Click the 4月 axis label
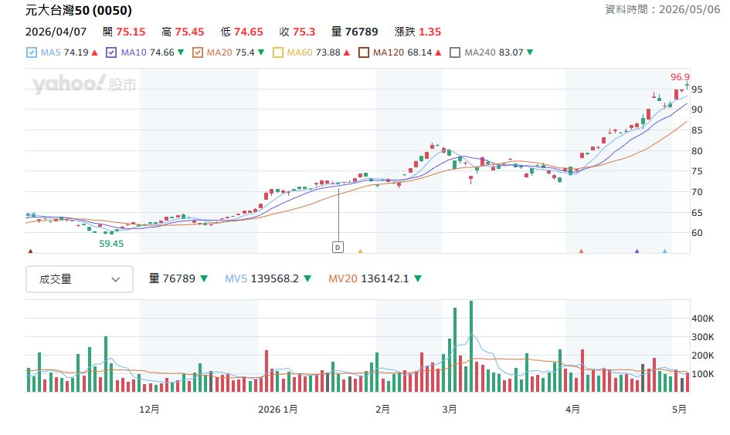Viewport: 730px width, 435px height. click(x=573, y=410)
